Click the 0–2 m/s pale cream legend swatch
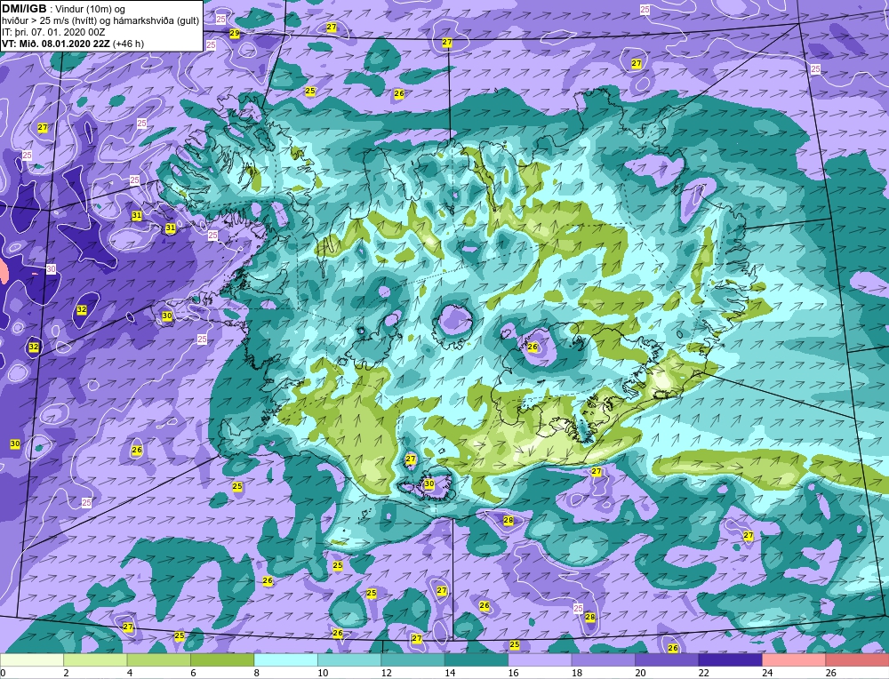This screenshot has height=679, width=889. [x=32, y=659]
